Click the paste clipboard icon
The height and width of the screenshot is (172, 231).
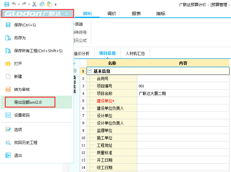(49, 4)
